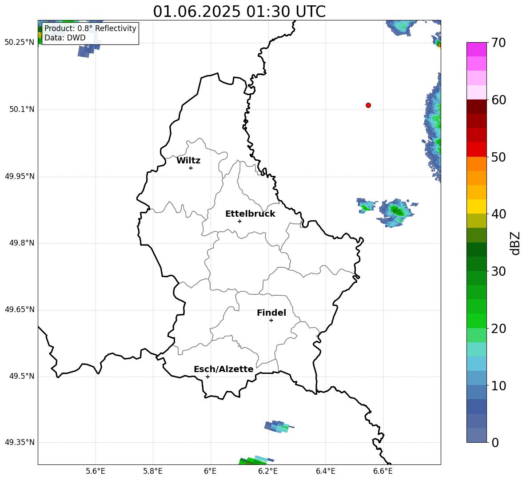Pick the dark maroon colorbar segment below 60
Screen dimensions: 526x480
[477, 107]
